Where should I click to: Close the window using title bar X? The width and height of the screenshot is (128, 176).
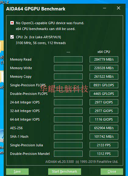pyautogui.click(x=119, y=8)
